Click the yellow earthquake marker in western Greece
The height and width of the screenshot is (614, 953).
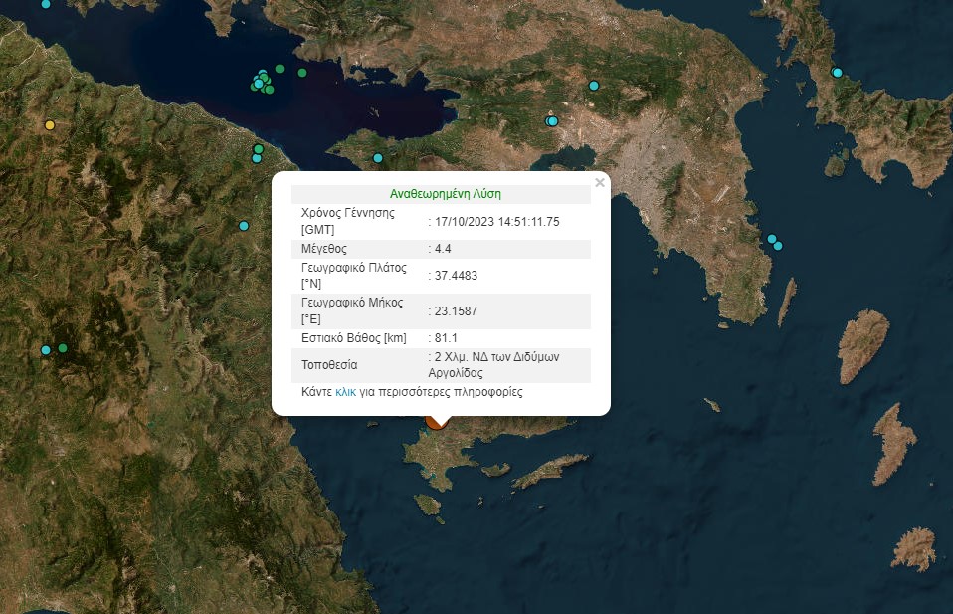coord(49,126)
